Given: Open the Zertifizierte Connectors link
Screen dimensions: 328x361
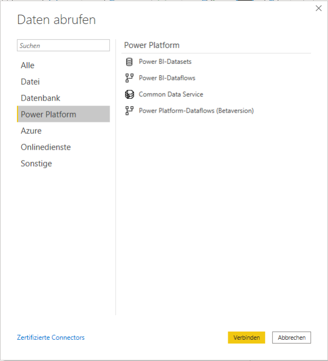Looking at the screenshot, I should [x=51, y=338].
